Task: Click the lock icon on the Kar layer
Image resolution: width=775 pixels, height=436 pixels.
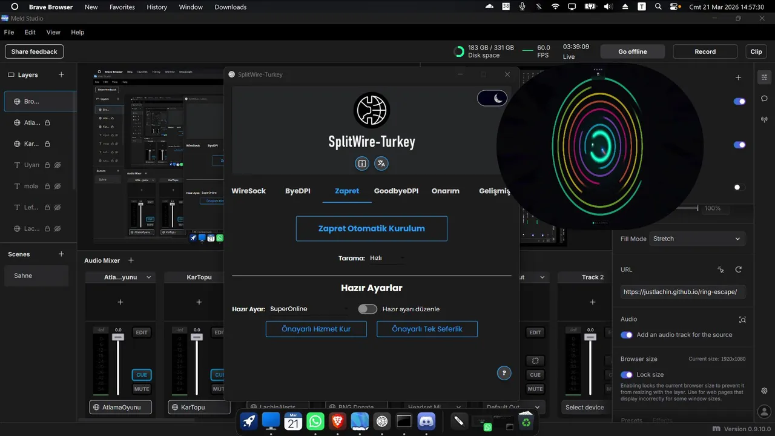Action: click(48, 144)
